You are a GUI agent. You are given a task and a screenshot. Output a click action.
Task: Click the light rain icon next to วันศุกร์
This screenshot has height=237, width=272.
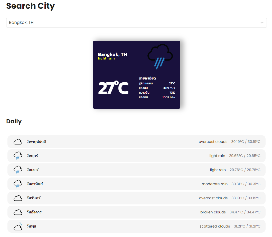click(18, 155)
